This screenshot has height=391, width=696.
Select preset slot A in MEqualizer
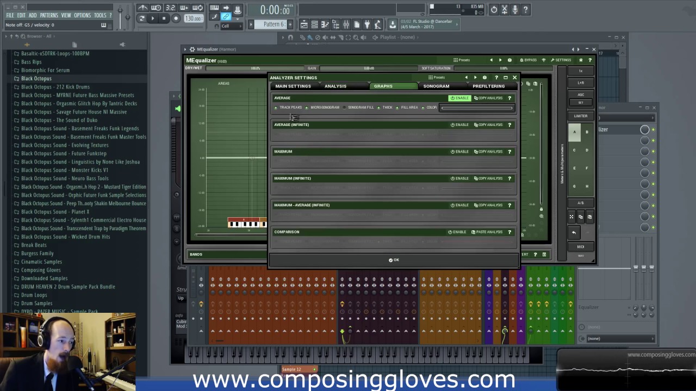[x=574, y=132]
